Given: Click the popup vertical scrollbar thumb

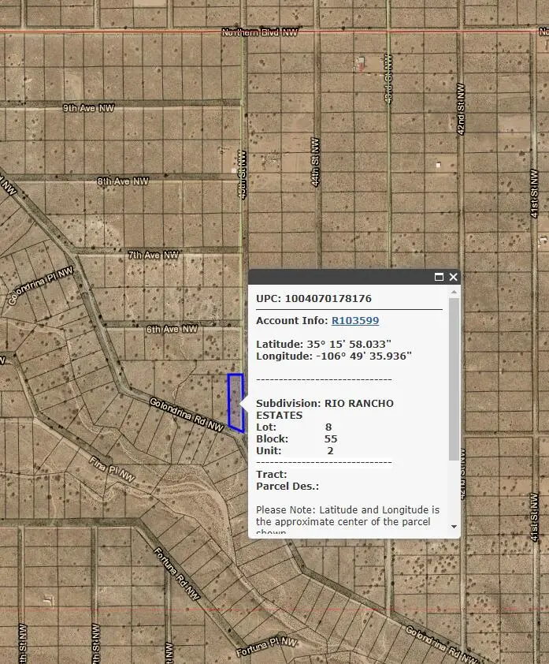Looking at the screenshot, I should click(x=454, y=379).
